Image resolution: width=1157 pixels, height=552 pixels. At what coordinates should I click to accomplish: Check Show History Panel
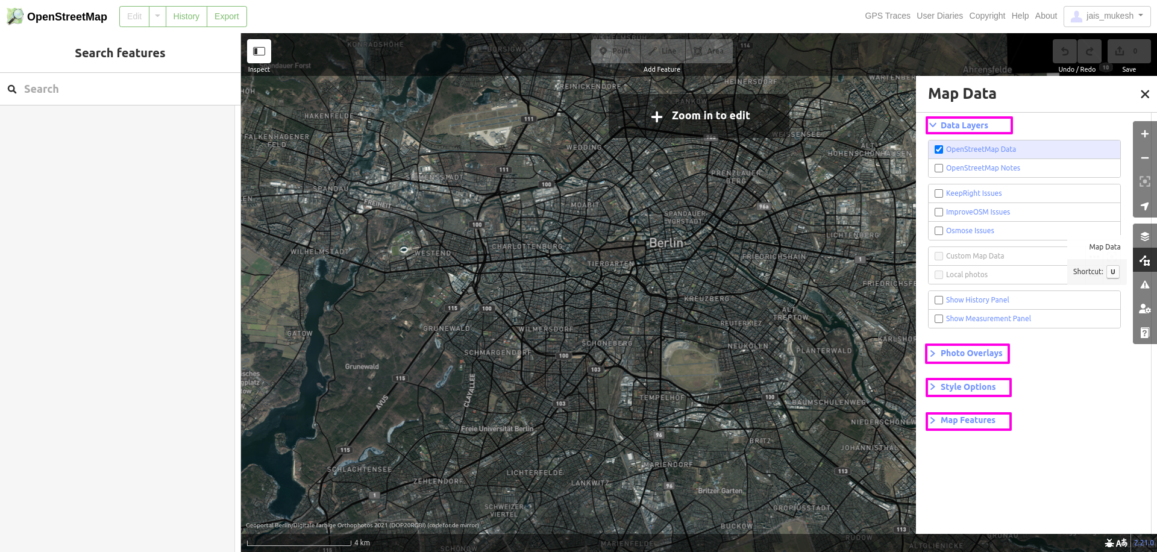pos(939,300)
